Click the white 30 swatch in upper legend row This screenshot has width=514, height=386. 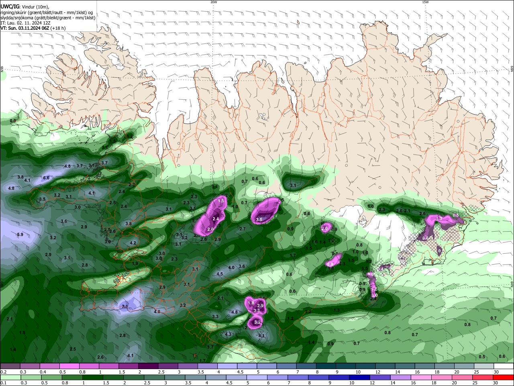(504, 366)
